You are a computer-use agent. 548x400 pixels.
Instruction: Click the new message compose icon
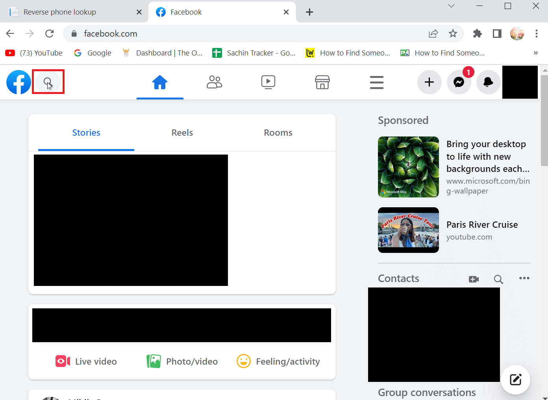(x=516, y=380)
